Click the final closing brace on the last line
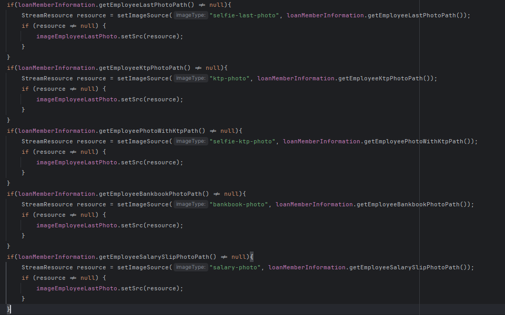 [x=8, y=309]
